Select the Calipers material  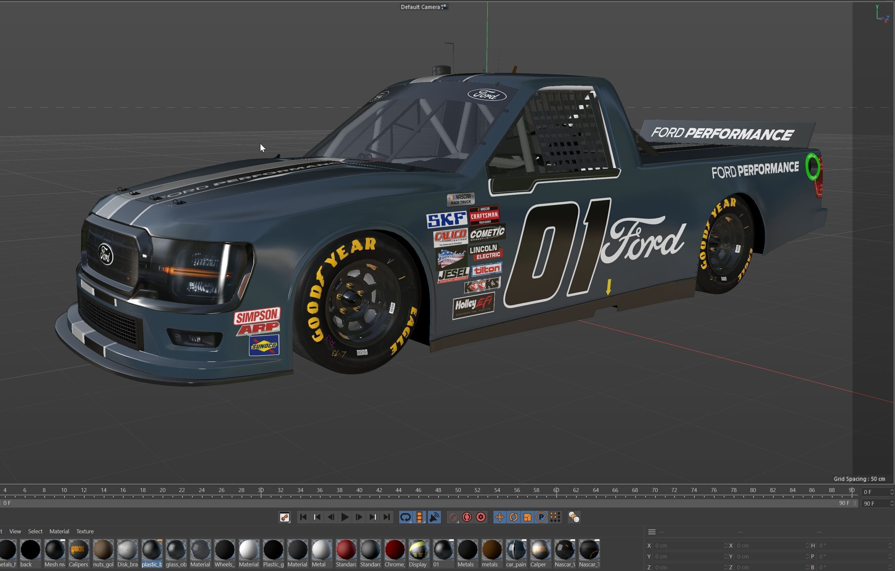pyautogui.click(x=79, y=553)
